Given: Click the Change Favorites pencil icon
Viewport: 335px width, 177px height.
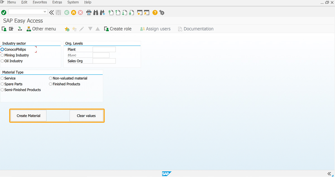Looking at the screenshot, I should pyautogui.click(x=82, y=29).
